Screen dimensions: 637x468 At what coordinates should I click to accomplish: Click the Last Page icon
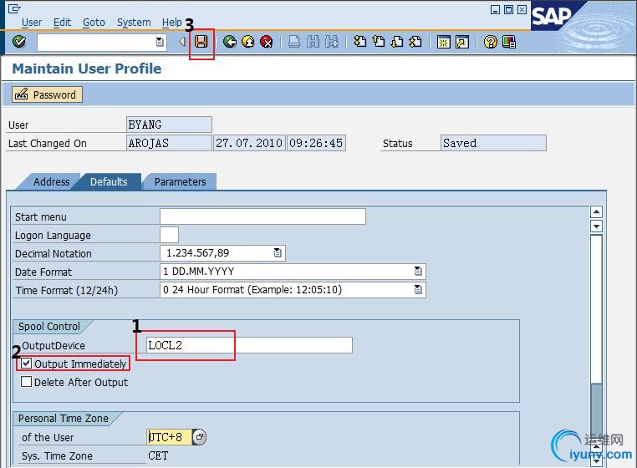point(415,42)
